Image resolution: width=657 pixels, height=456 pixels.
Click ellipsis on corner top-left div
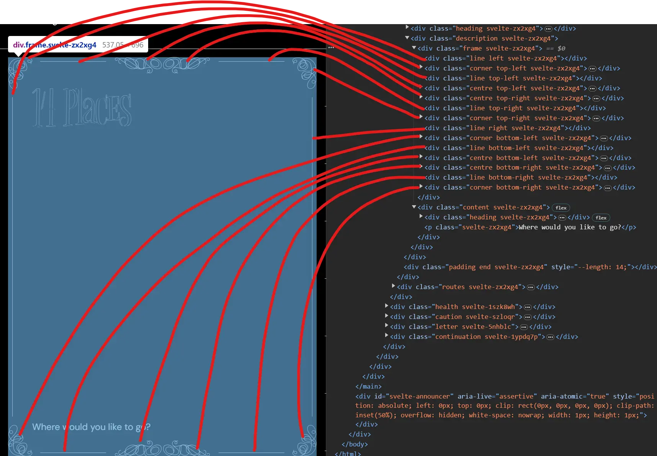point(592,69)
